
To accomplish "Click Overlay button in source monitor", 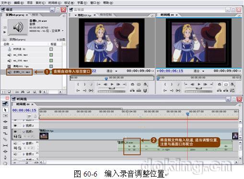I will tap(139, 90).
